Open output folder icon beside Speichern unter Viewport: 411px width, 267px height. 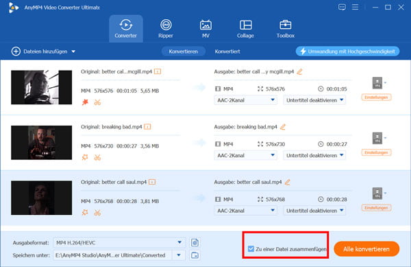(x=195, y=255)
